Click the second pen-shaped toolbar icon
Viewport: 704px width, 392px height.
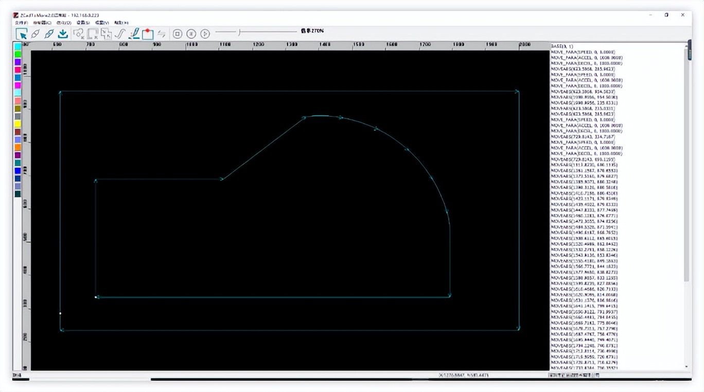(49, 34)
